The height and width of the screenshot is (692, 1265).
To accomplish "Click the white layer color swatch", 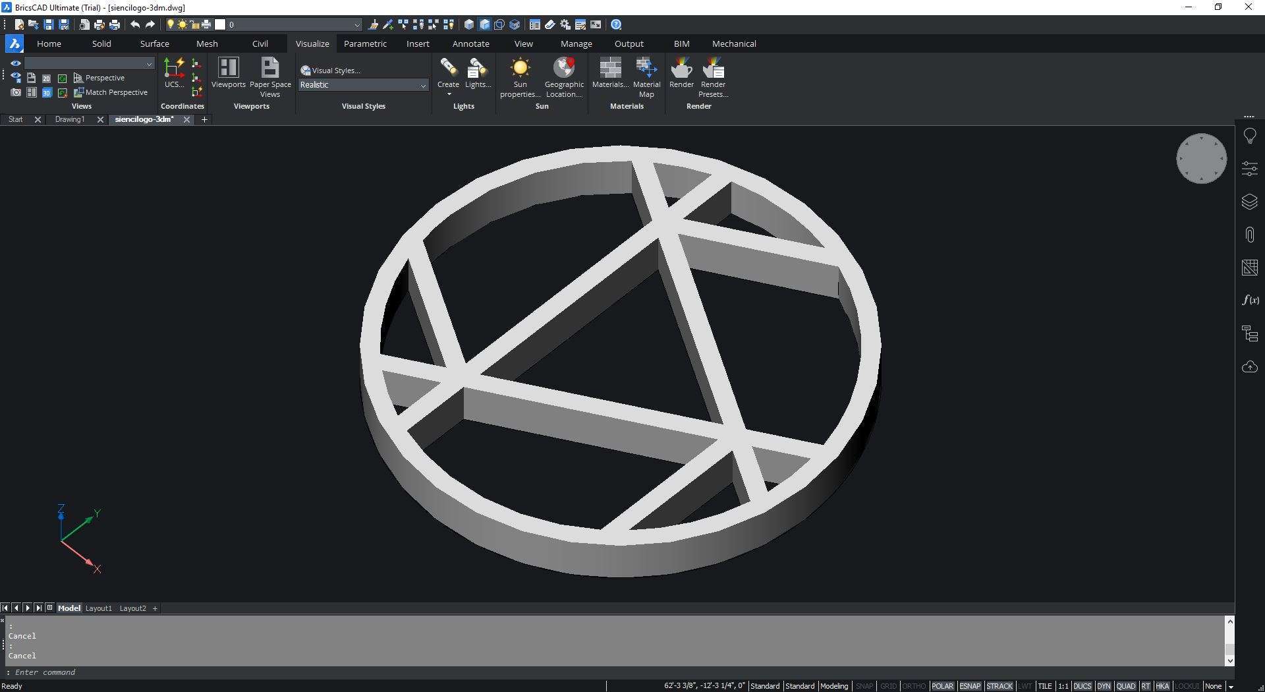I will point(221,24).
